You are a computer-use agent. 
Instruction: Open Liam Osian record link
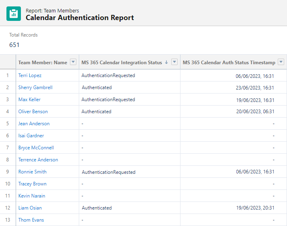(x=30, y=208)
